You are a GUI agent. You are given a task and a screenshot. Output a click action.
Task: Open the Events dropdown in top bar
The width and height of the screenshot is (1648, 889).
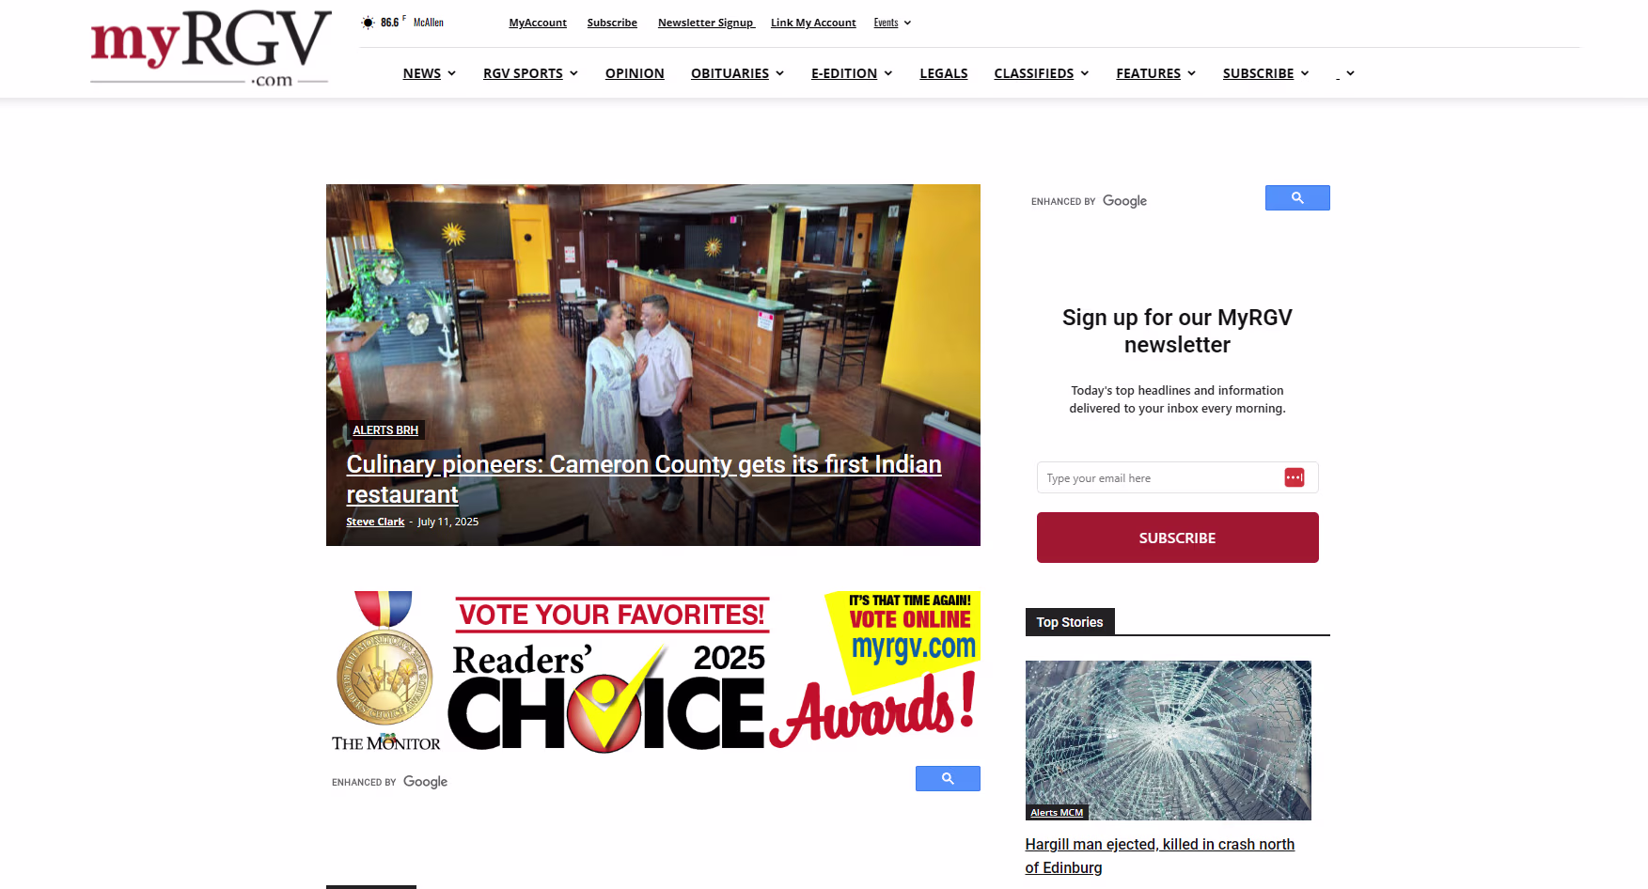892,23
